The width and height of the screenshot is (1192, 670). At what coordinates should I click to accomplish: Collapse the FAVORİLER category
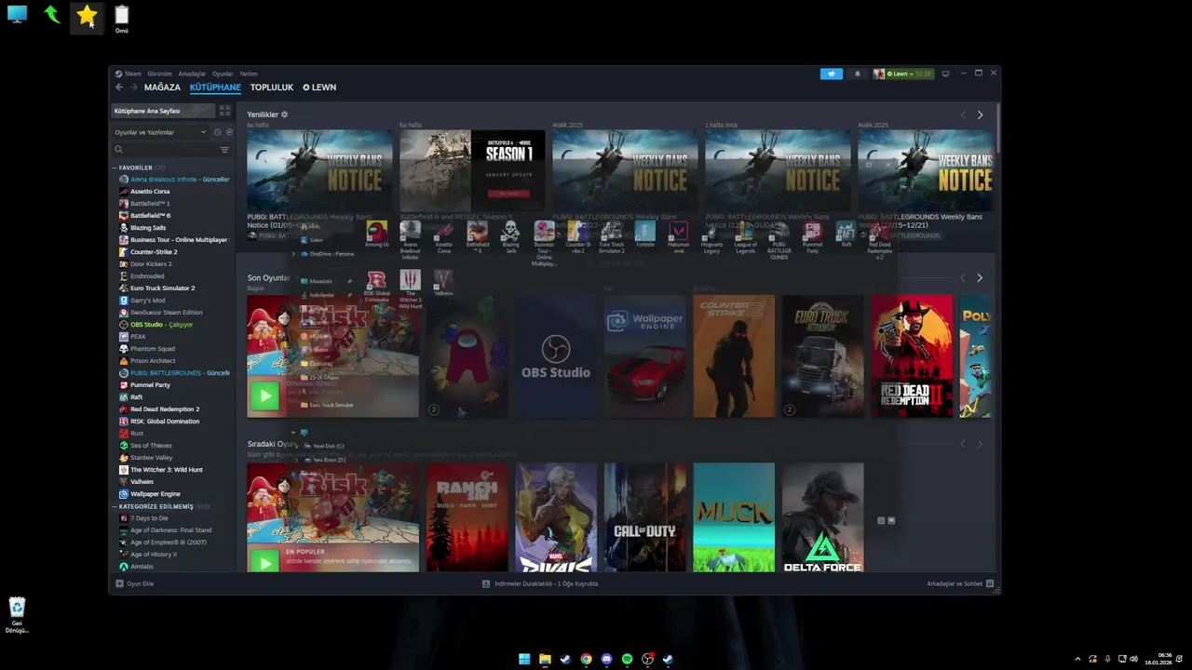[x=115, y=167]
